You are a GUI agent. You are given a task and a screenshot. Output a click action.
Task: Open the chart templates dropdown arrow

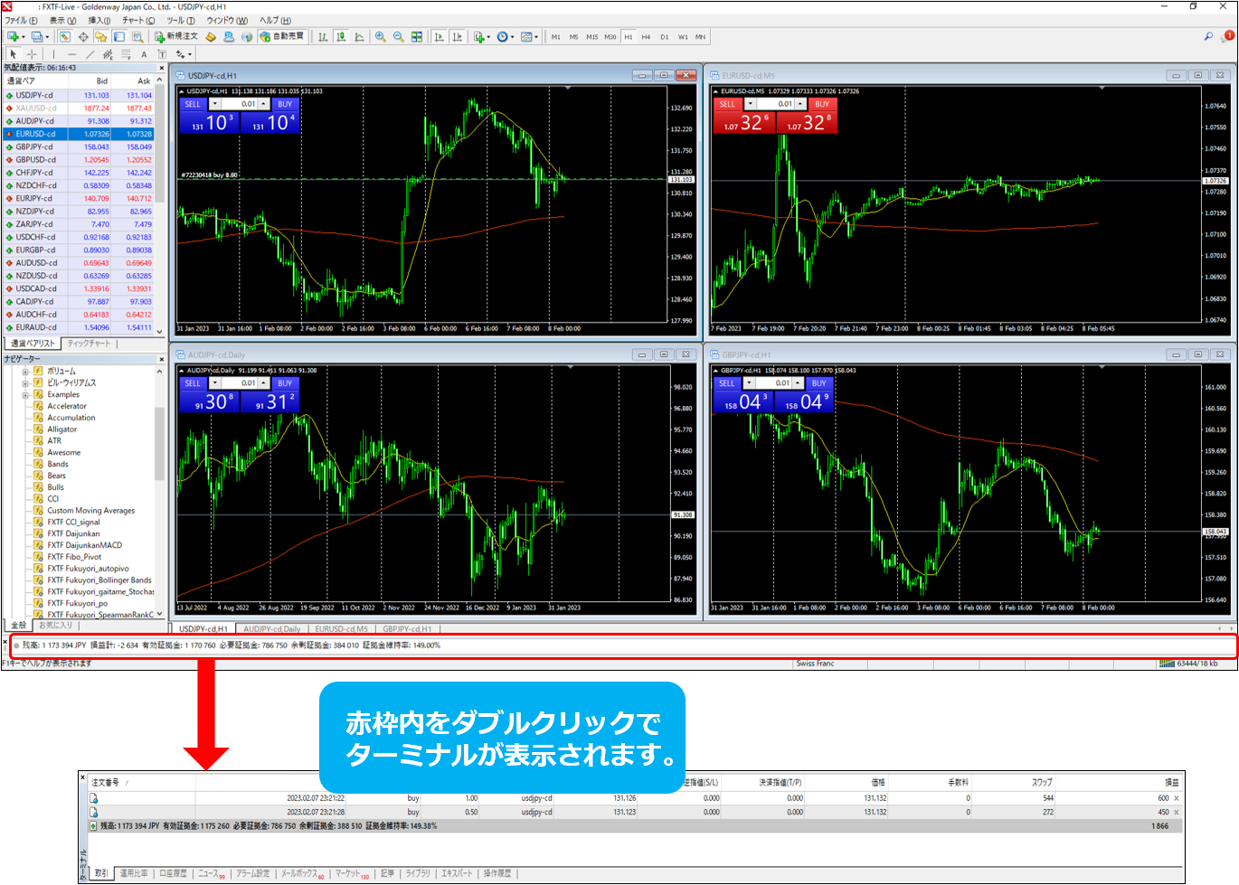coord(536,37)
